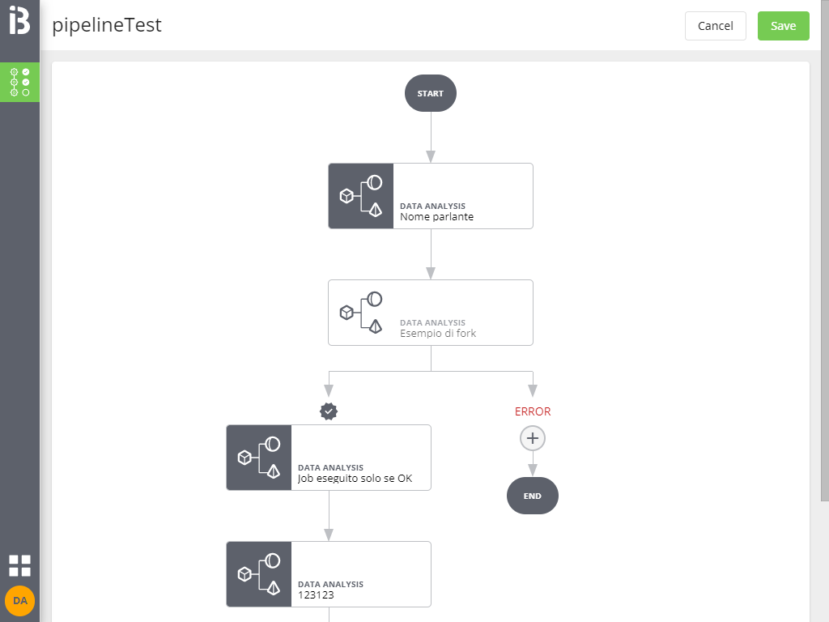Click the Data Analysis icon on the 123123 node
The width and height of the screenshot is (829, 622).
tap(258, 574)
